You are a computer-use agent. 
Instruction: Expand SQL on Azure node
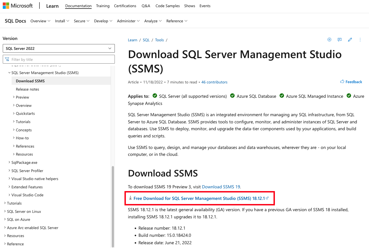(x=17, y=219)
